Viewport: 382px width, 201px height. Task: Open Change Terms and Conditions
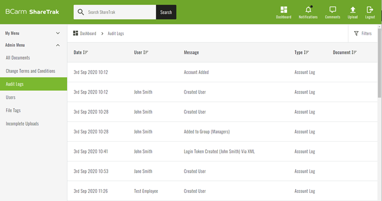[31, 71]
